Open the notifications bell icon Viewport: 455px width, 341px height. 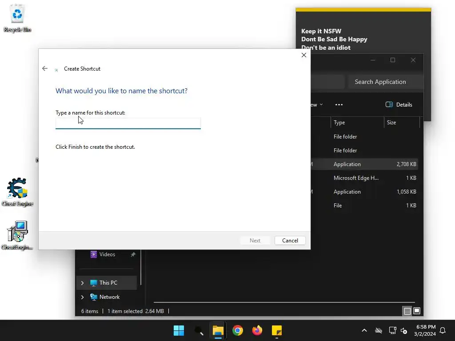click(443, 330)
